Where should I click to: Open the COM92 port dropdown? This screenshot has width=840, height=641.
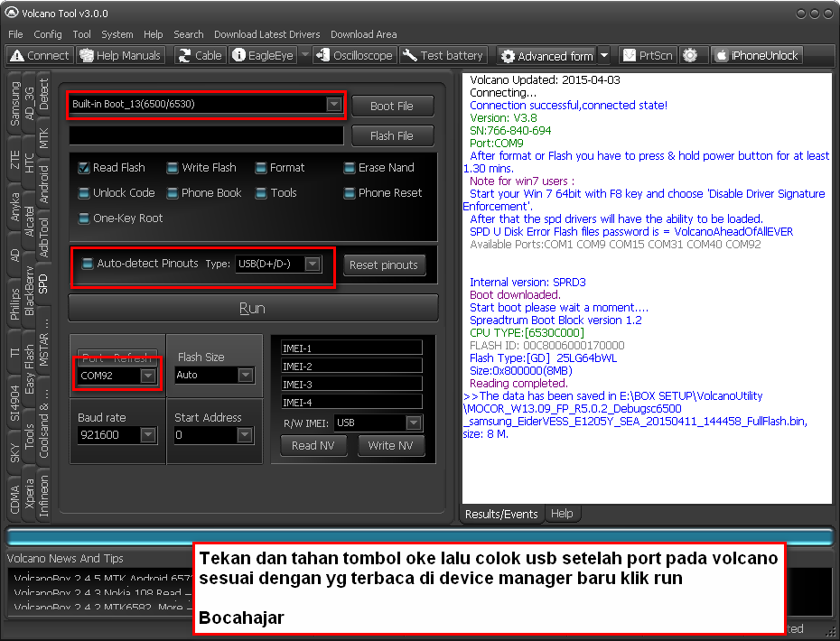pyautogui.click(x=148, y=376)
